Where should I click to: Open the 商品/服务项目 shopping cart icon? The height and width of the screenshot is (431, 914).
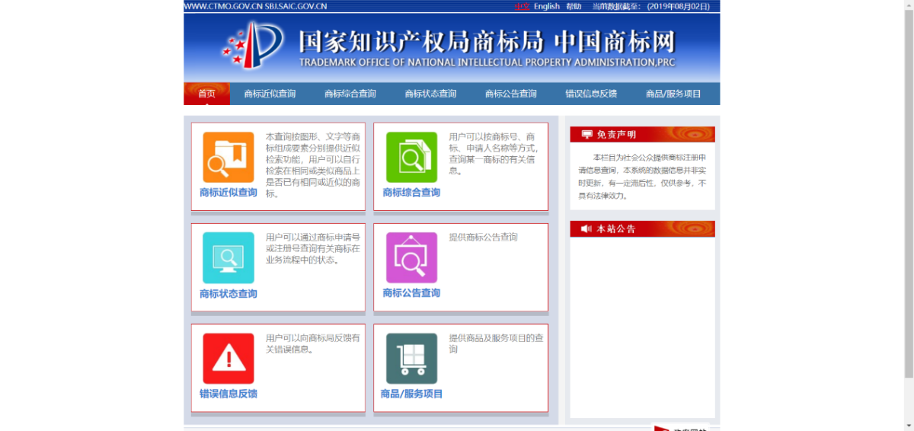click(411, 359)
